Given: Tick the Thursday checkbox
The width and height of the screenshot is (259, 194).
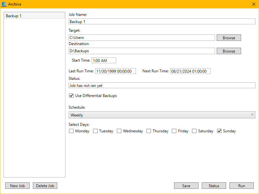Looking at the screenshot, I should (149, 131).
